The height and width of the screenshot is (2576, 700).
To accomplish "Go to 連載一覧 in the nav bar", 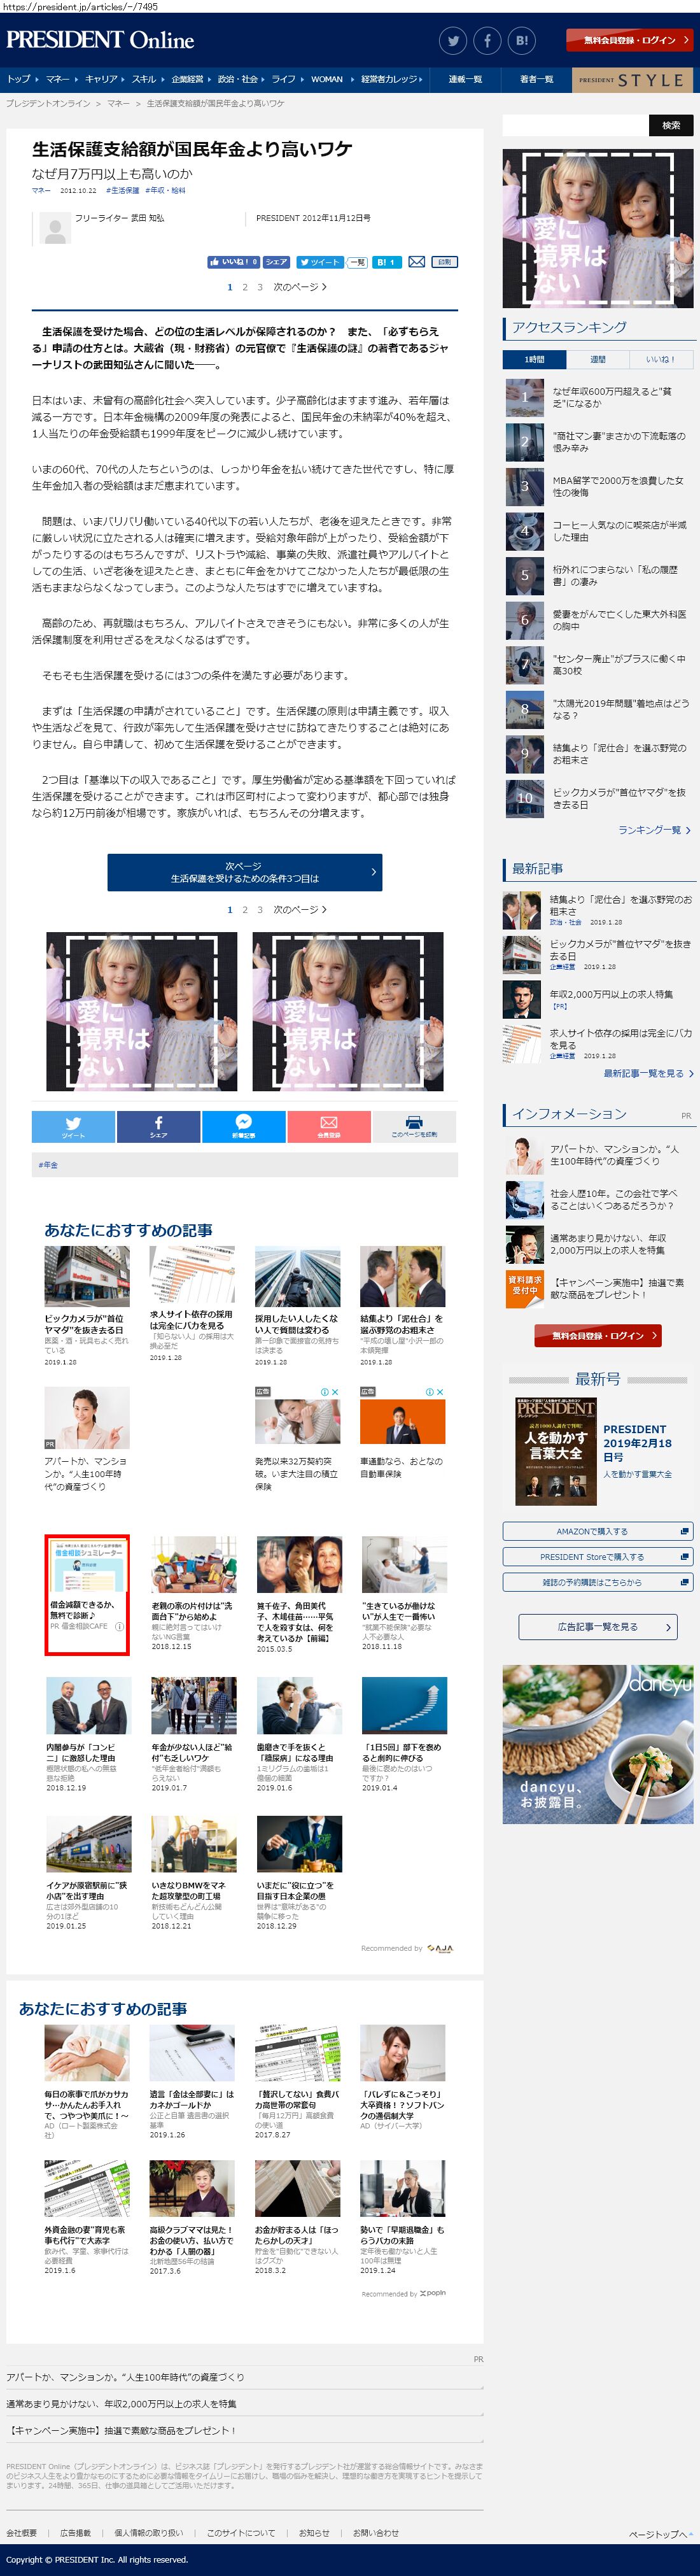I will click(465, 79).
